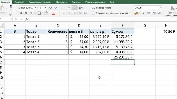Open Разметка страницы tab

click(x=40, y=2)
